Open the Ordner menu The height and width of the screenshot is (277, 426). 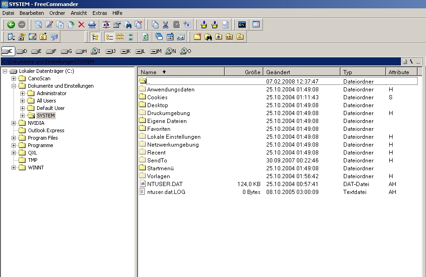click(x=57, y=13)
